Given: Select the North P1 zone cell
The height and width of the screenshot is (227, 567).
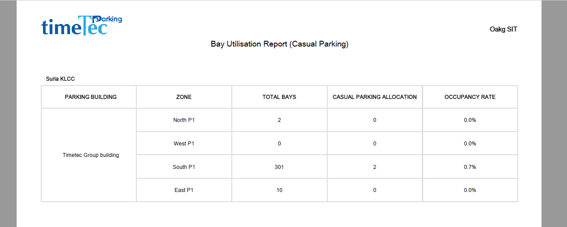Looking at the screenshot, I should [x=184, y=120].
